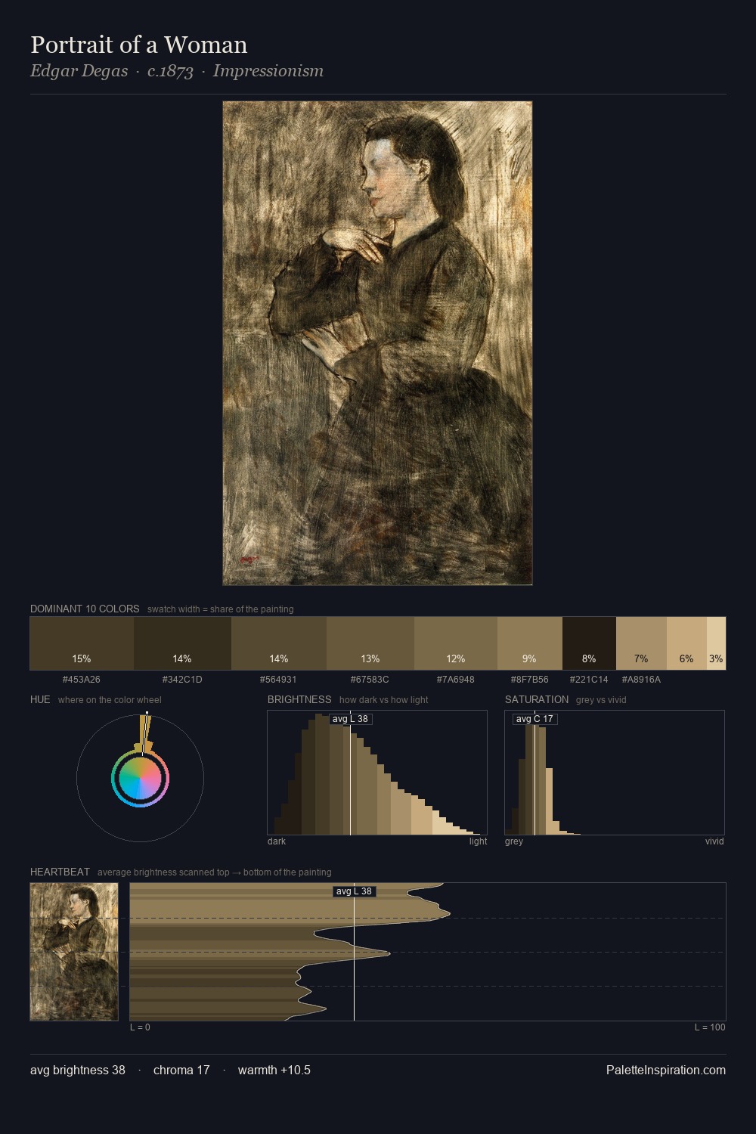Click the 'where on the color wheel' caption

(110, 700)
